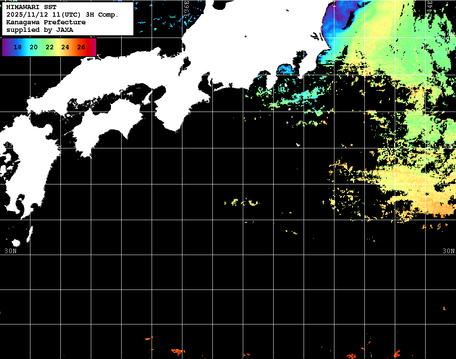Viewport: 456px width, 359px height.
Task: Select the 24 degree mark on color scale
Action: tap(65, 47)
